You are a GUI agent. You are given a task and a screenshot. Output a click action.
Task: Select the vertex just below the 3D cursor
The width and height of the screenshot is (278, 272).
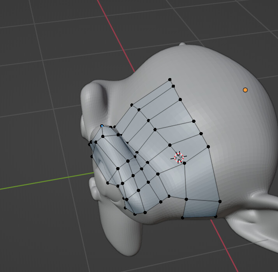185,163
